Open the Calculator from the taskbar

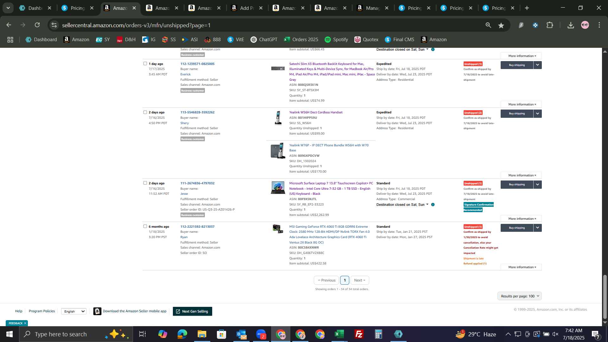tap(378, 334)
